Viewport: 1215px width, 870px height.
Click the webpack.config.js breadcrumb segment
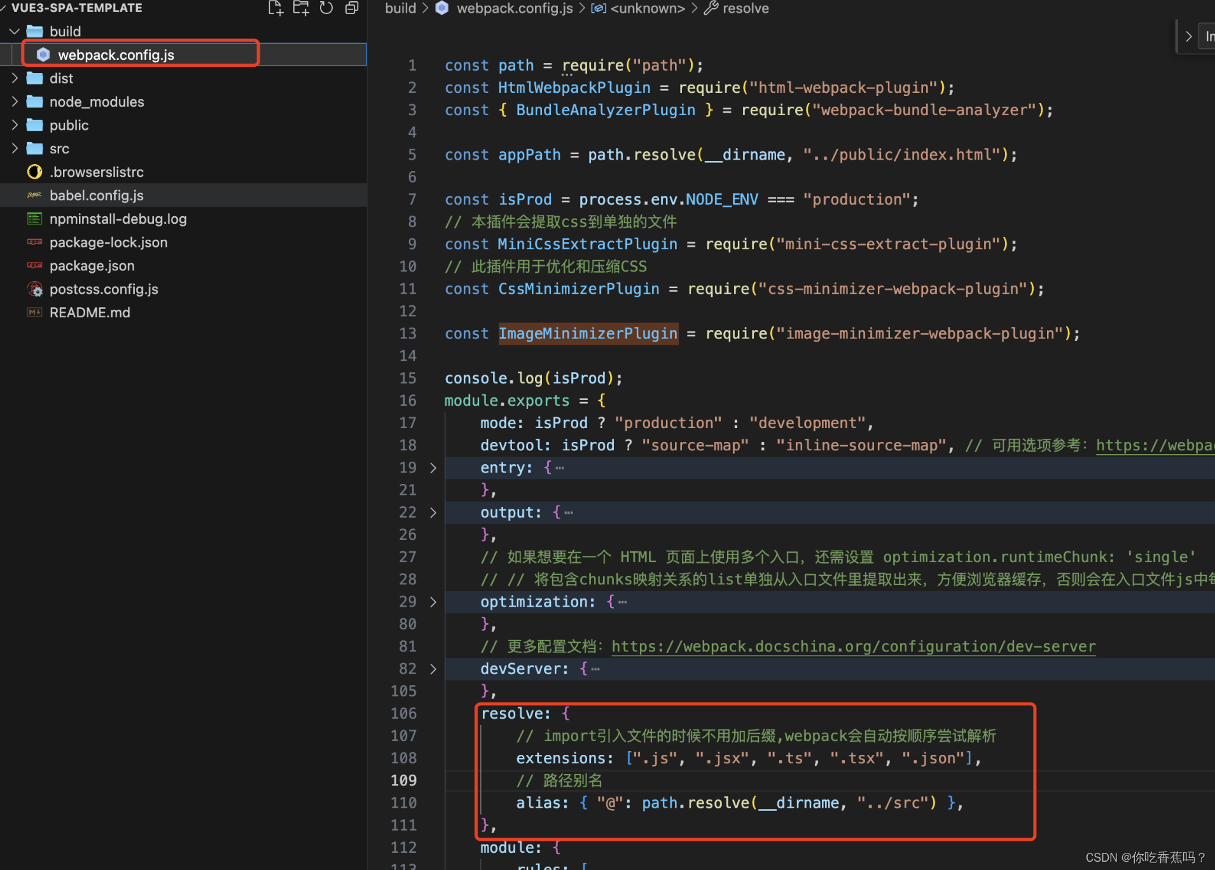(515, 8)
